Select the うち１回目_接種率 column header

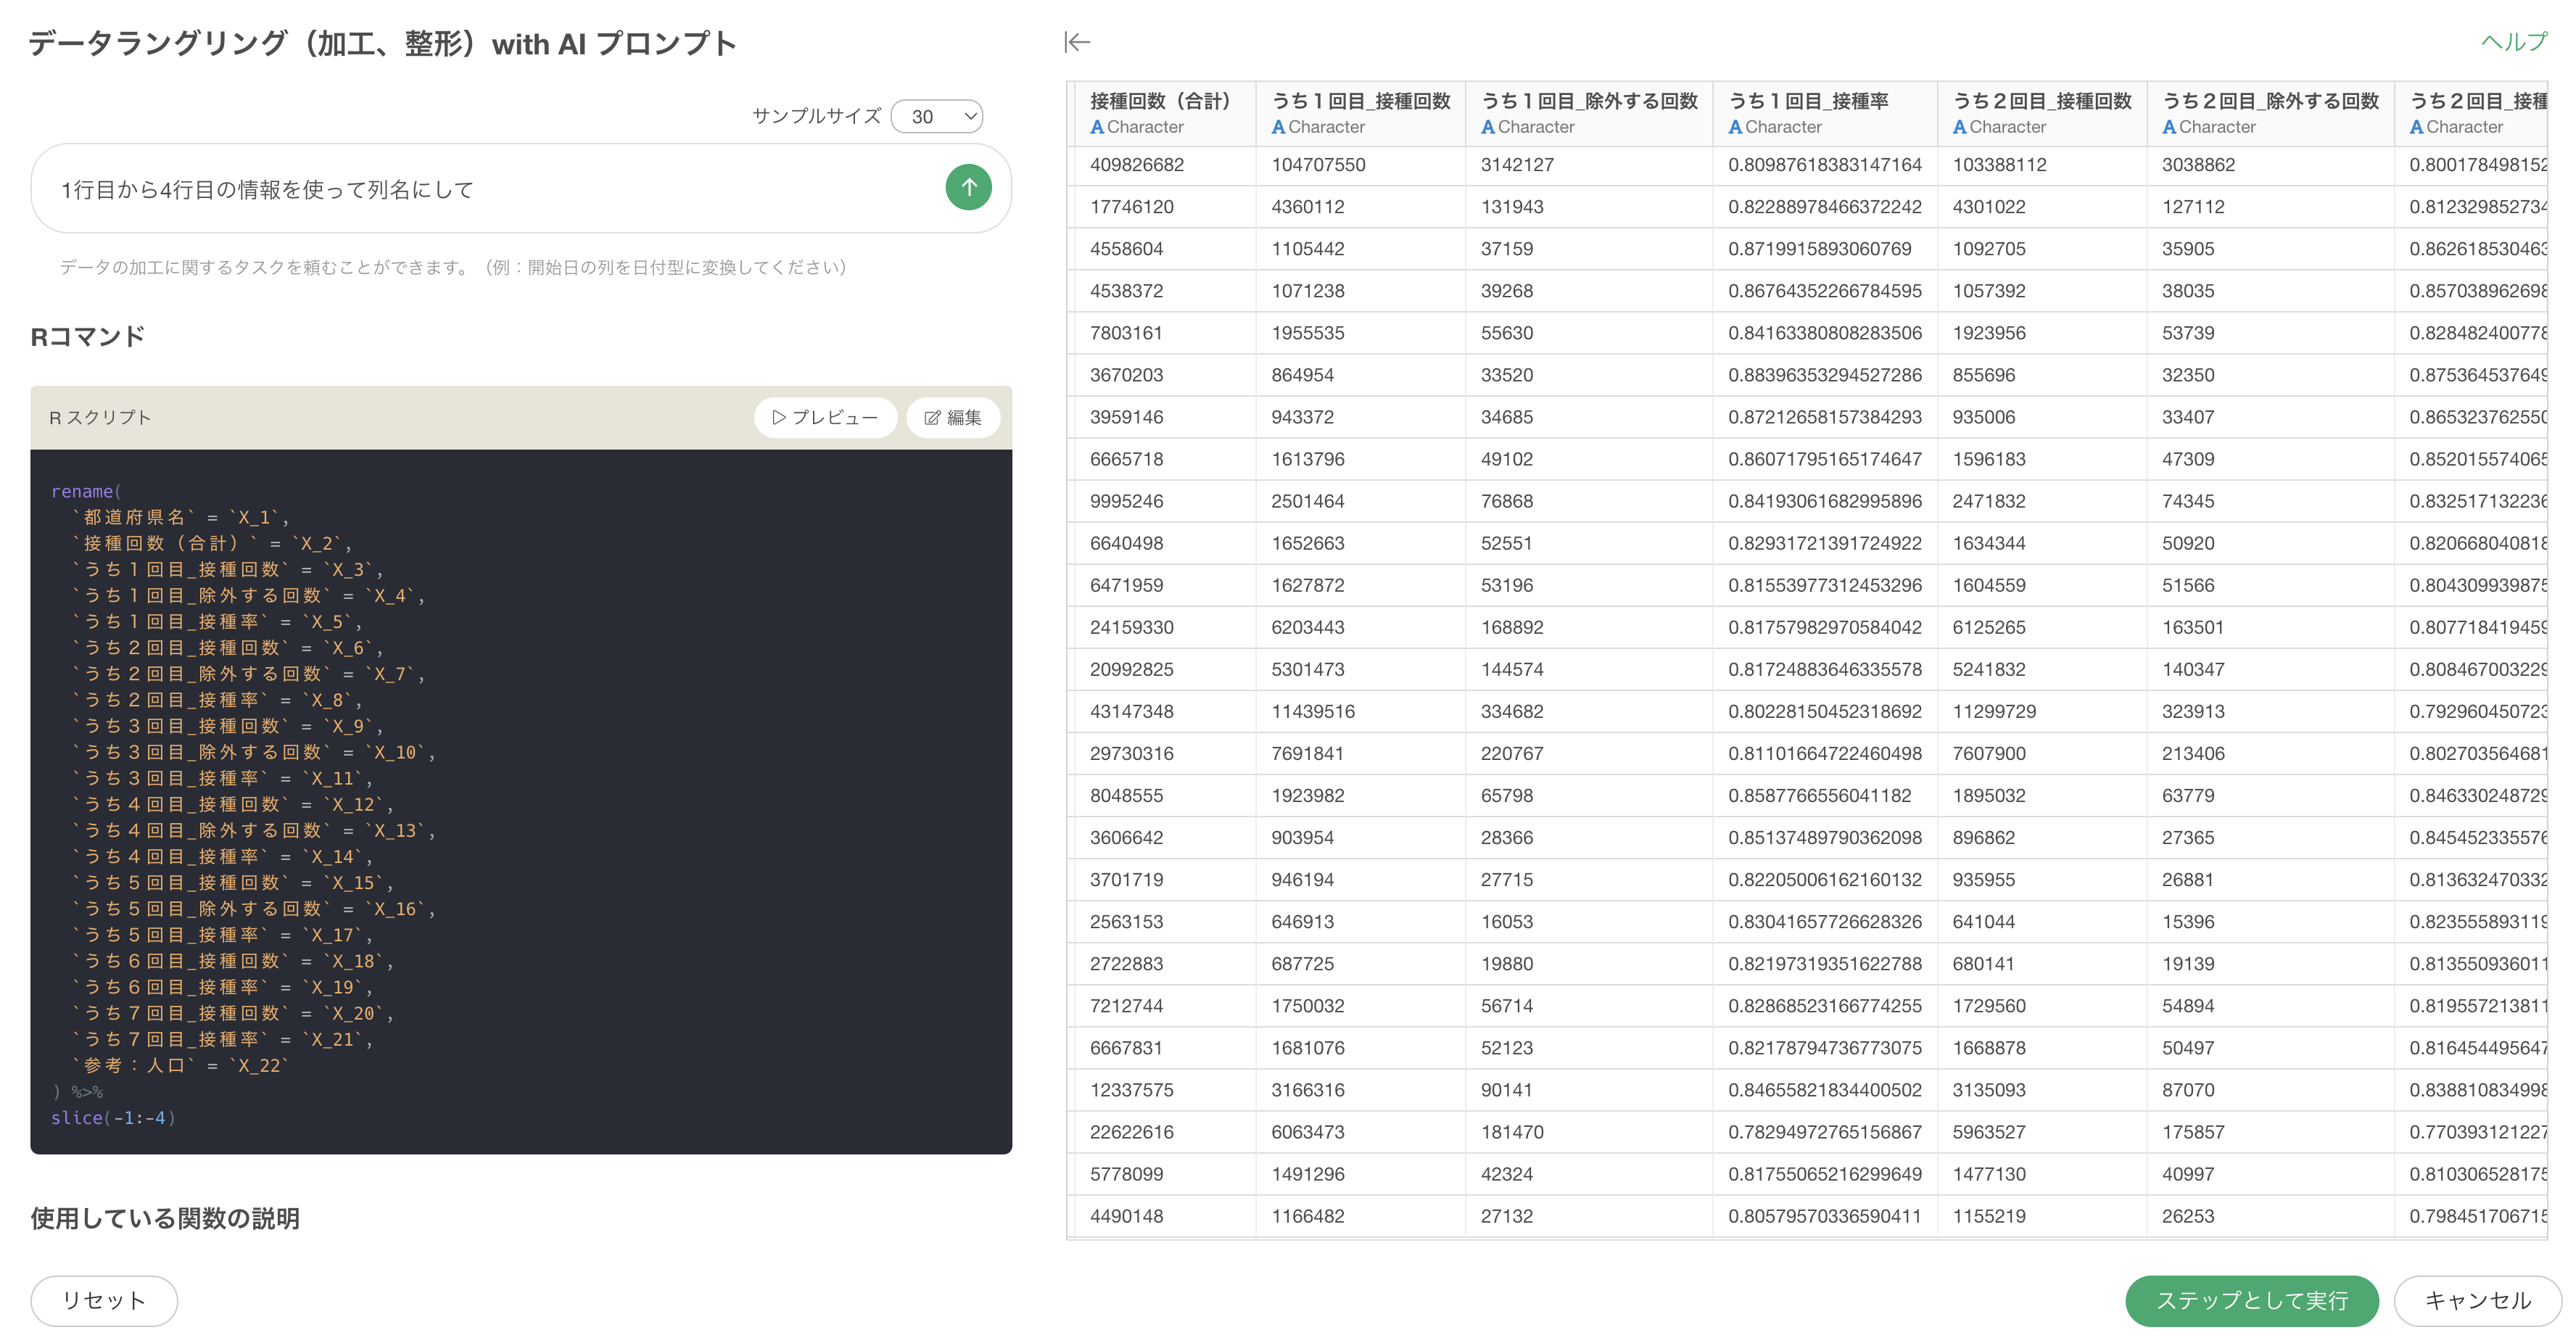pyautogui.click(x=1826, y=113)
